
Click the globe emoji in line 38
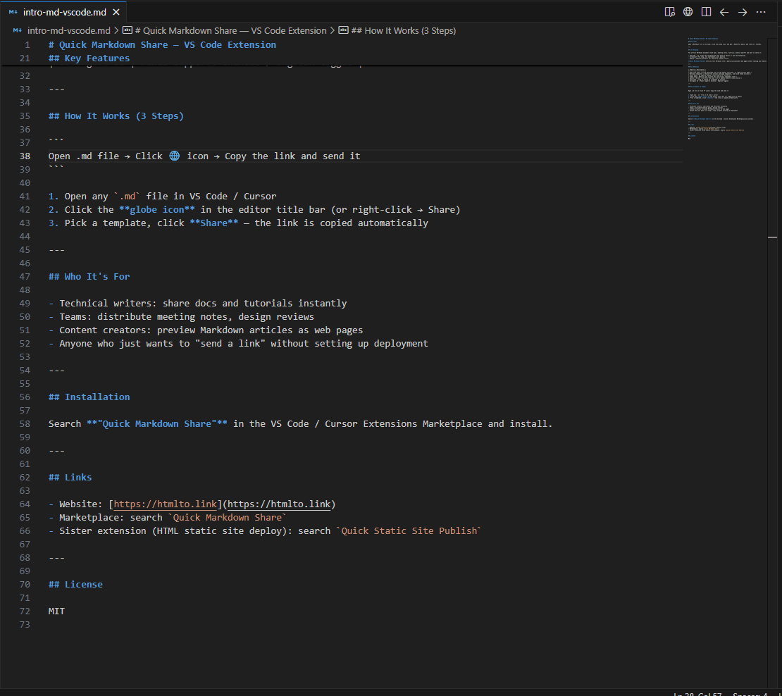pyautogui.click(x=175, y=156)
